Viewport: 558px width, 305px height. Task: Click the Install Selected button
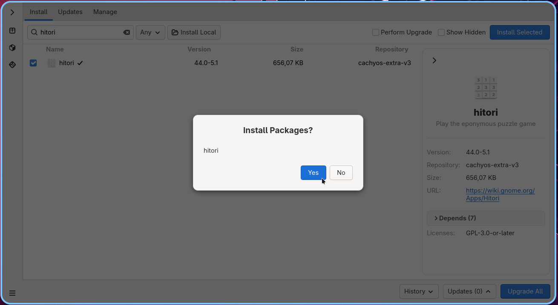[520, 32]
